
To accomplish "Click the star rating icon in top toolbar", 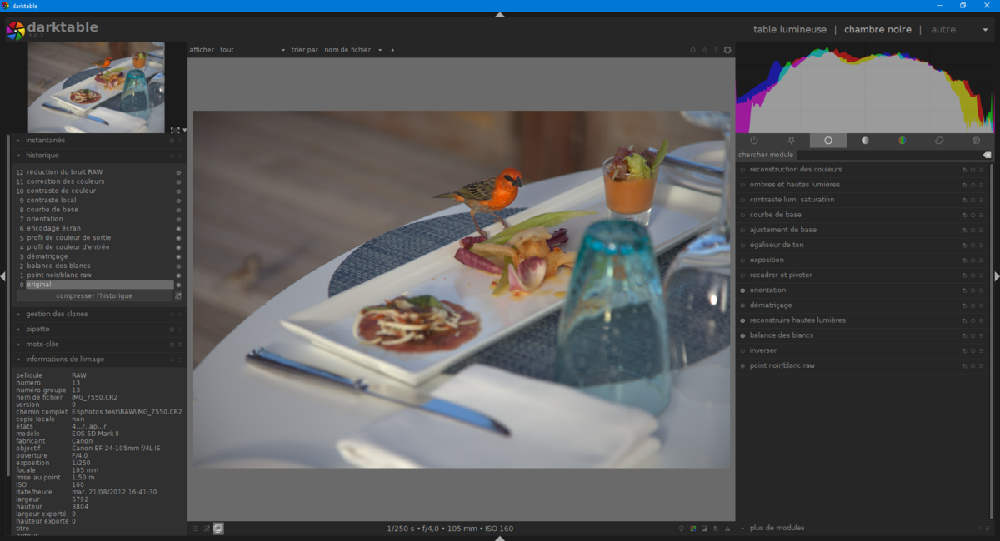I will click(704, 50).
